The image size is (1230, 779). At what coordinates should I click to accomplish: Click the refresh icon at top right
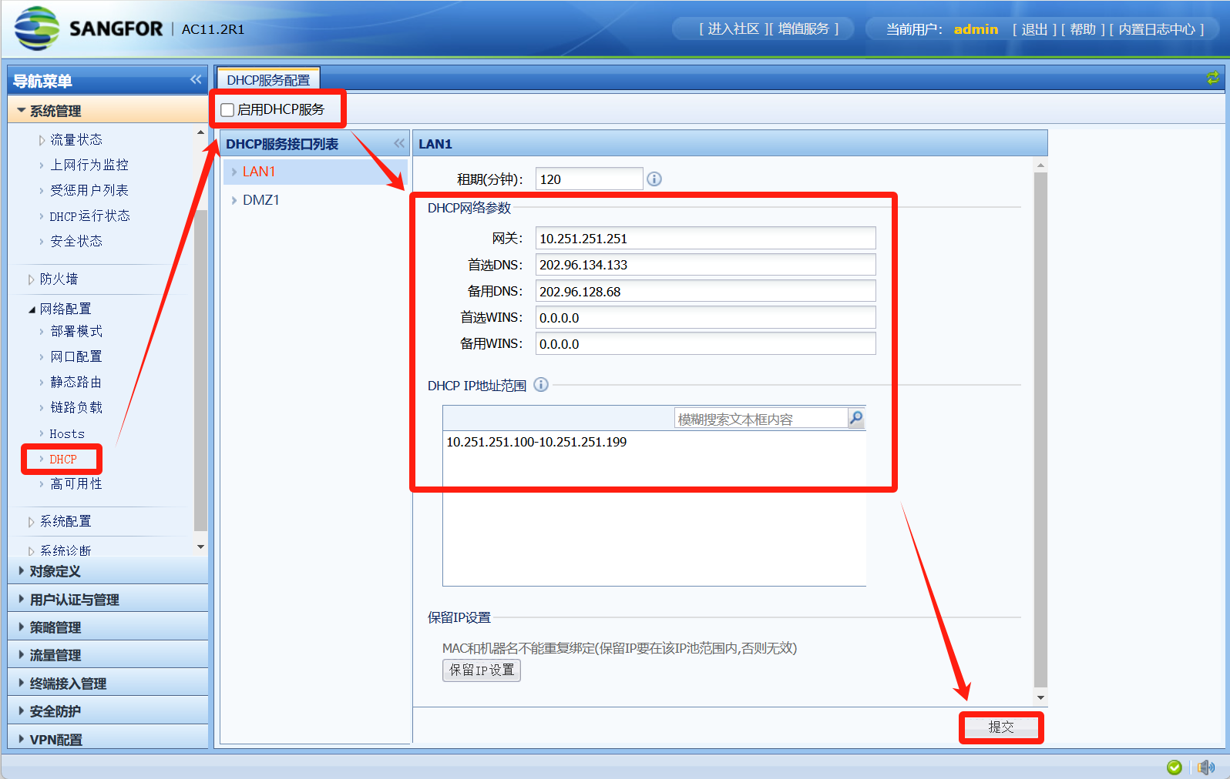1212,79
